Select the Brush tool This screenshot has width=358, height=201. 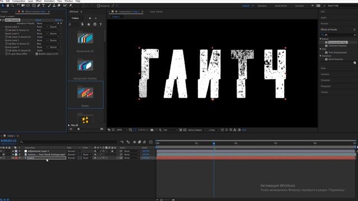(x=49, y=6)
